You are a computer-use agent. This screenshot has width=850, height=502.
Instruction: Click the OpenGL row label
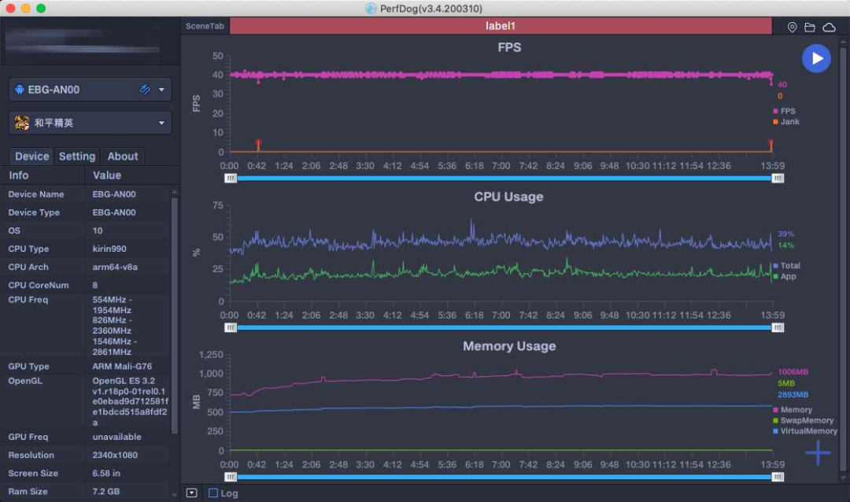coord(25,381)
